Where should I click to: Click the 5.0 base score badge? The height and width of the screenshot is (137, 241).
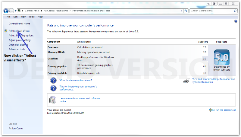click(222, 57)
